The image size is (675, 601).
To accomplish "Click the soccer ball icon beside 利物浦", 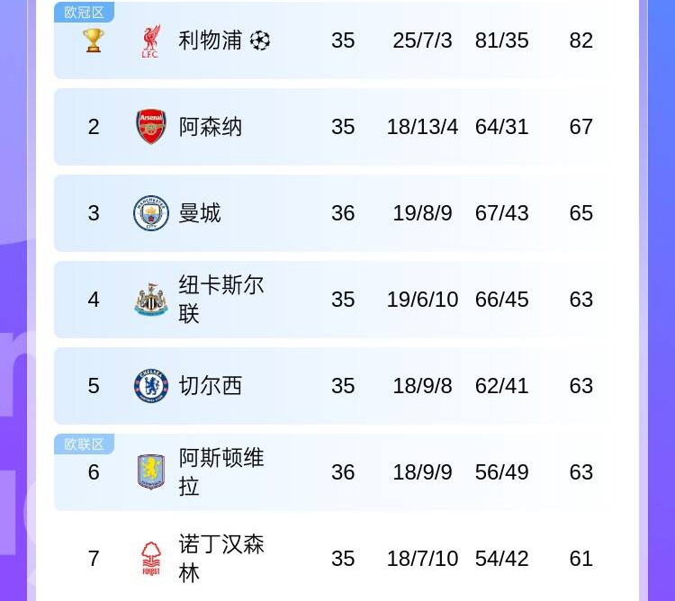I will pos(260,40).
